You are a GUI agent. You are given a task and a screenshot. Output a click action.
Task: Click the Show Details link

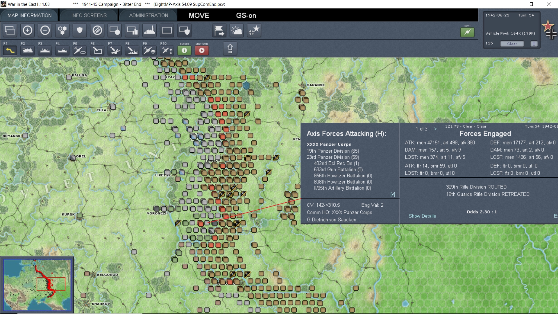(x=422, y=216)
